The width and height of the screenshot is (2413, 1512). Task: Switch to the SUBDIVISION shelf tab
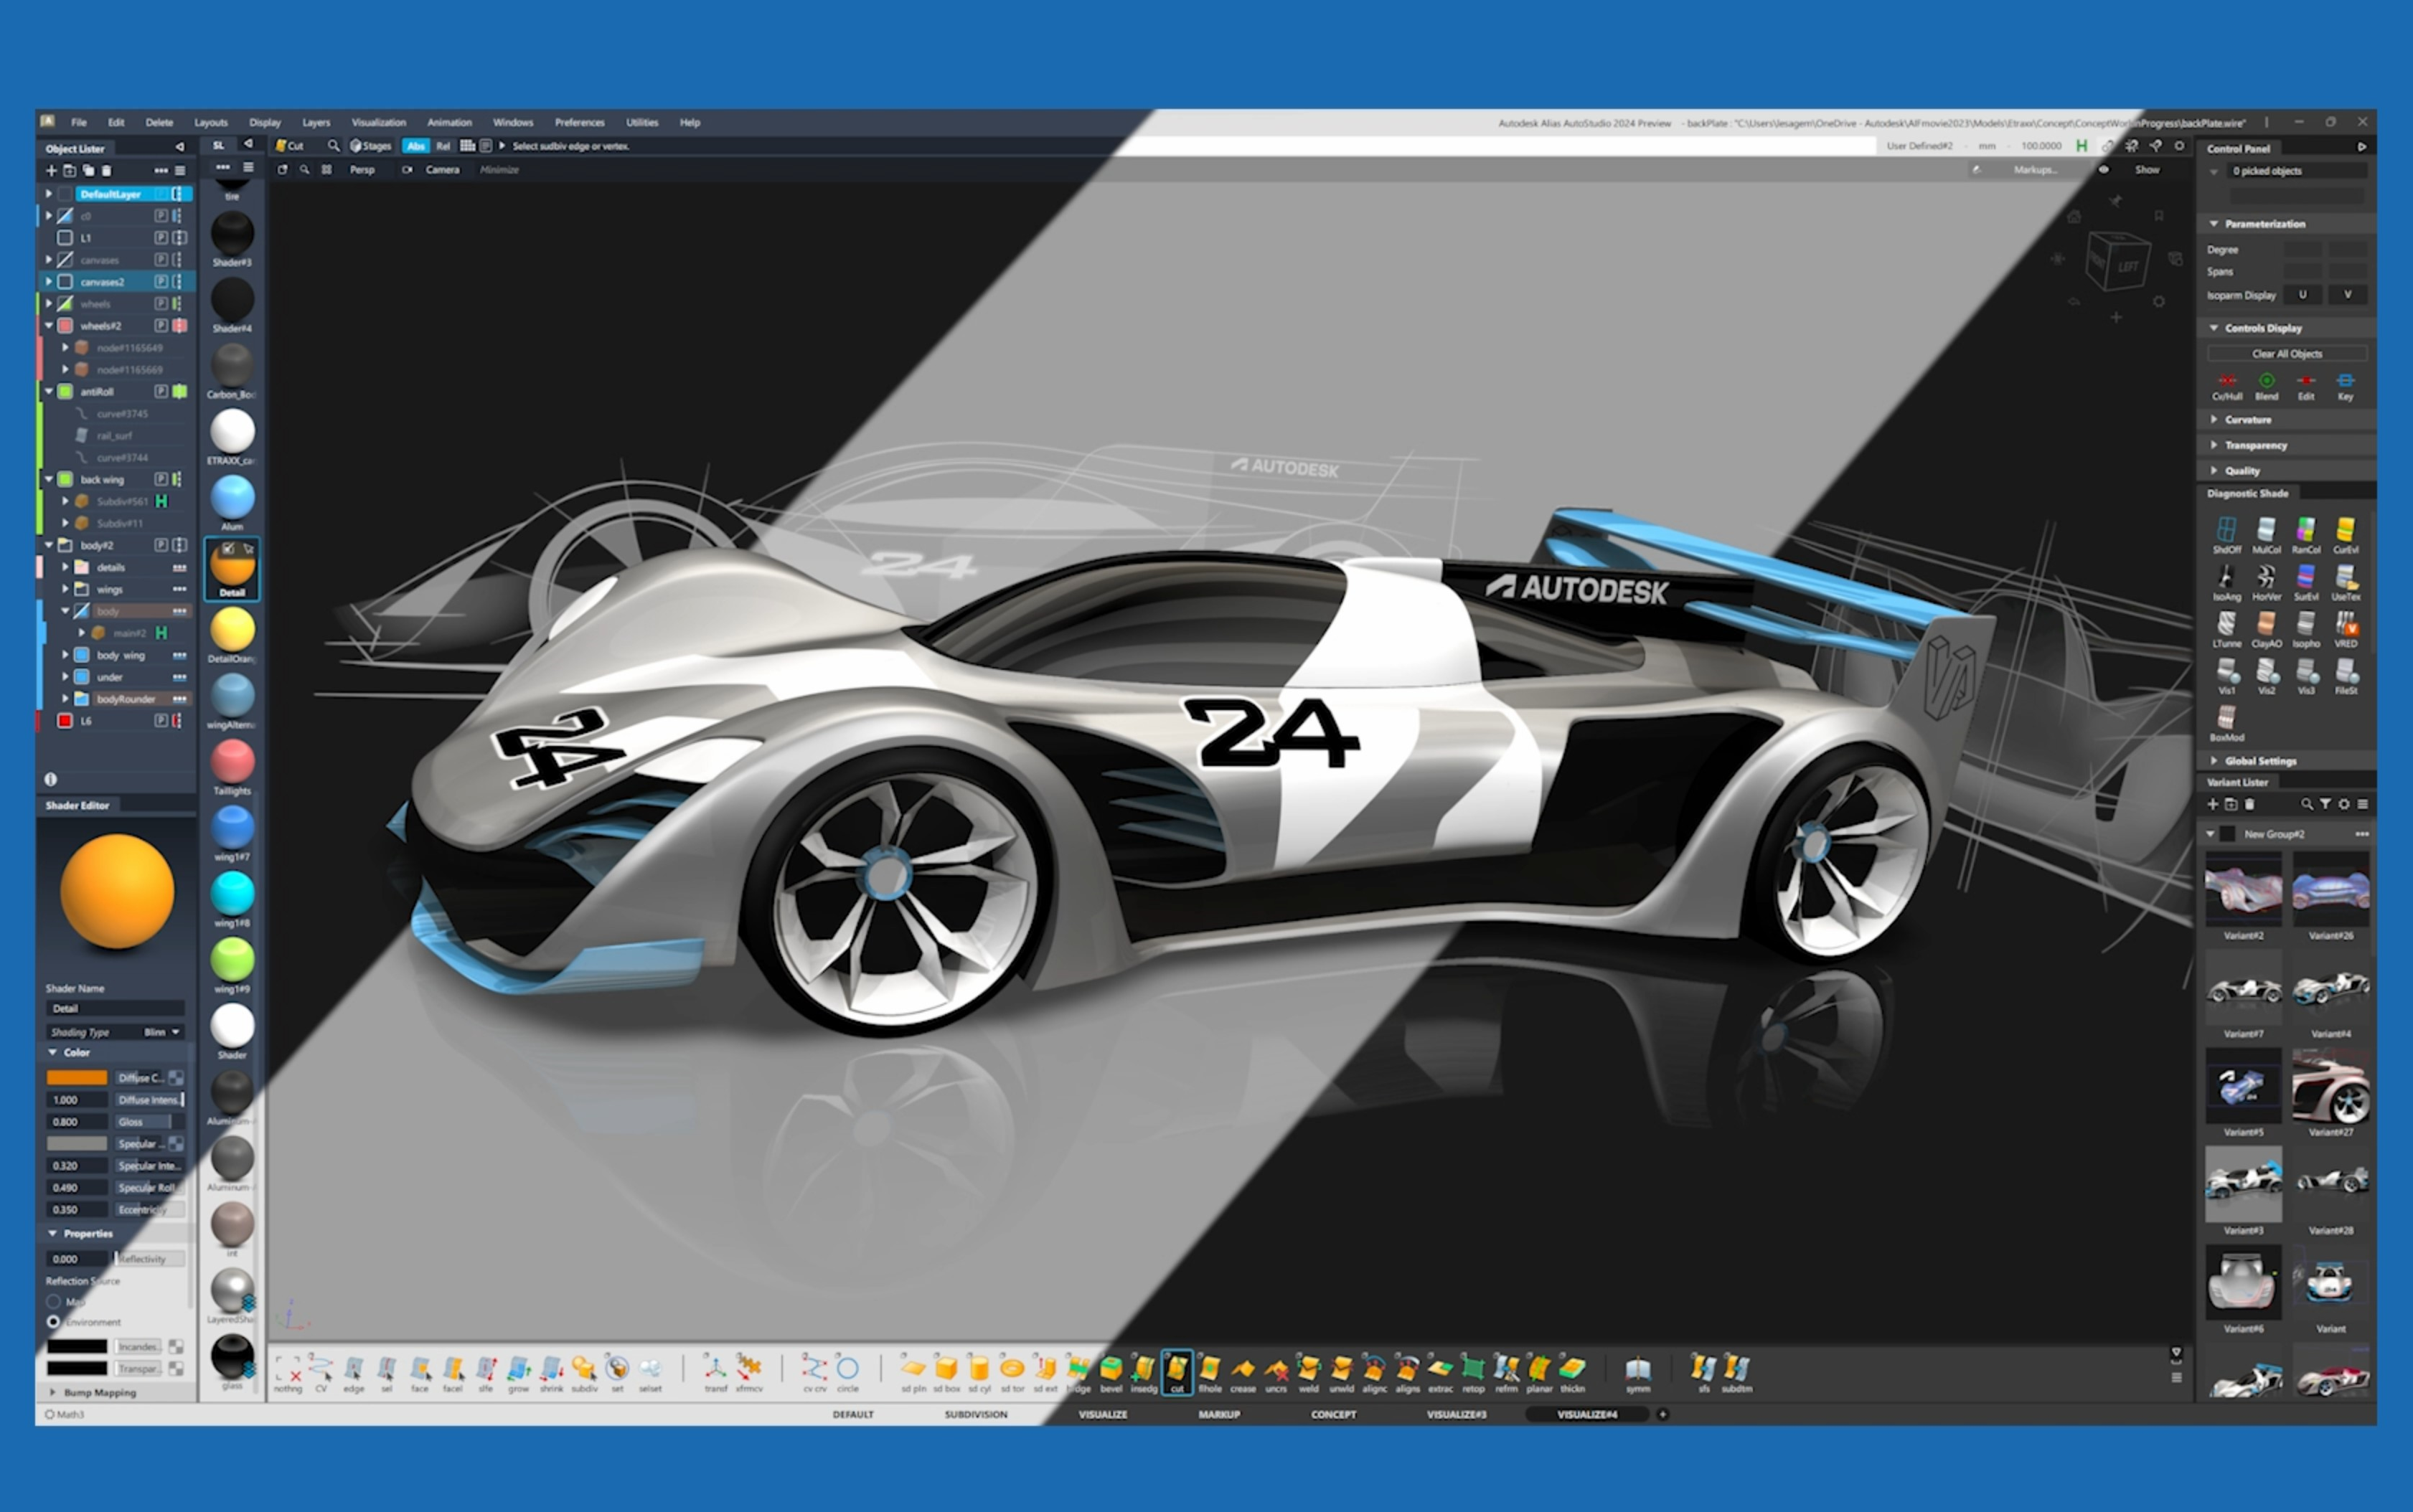[975, 1415]
